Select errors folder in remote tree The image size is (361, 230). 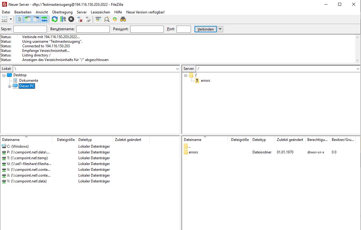[x=206, y=81]
